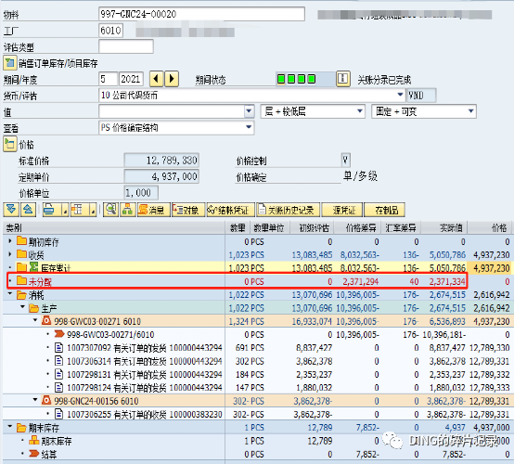Click the collapse all nodes icon
The height and width of the screenshot is (464, 514).
(29, 209)
